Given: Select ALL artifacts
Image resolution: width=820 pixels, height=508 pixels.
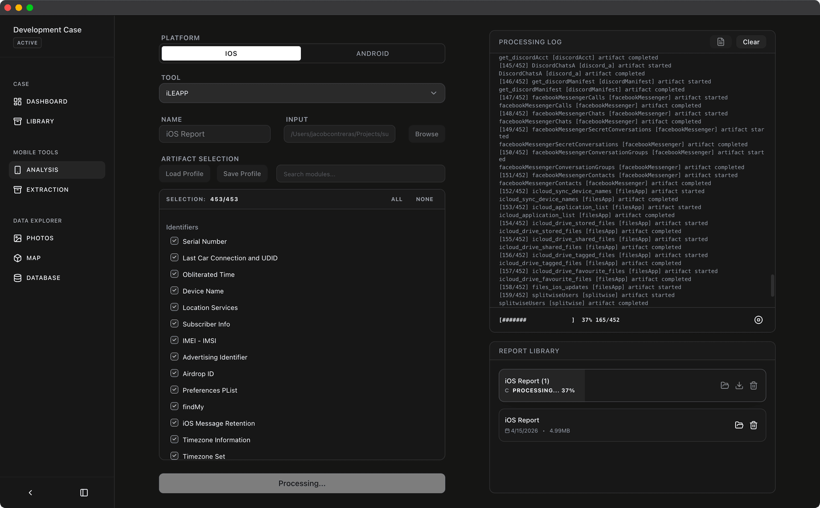Looking at the screenshot, I should pos(397,199).
